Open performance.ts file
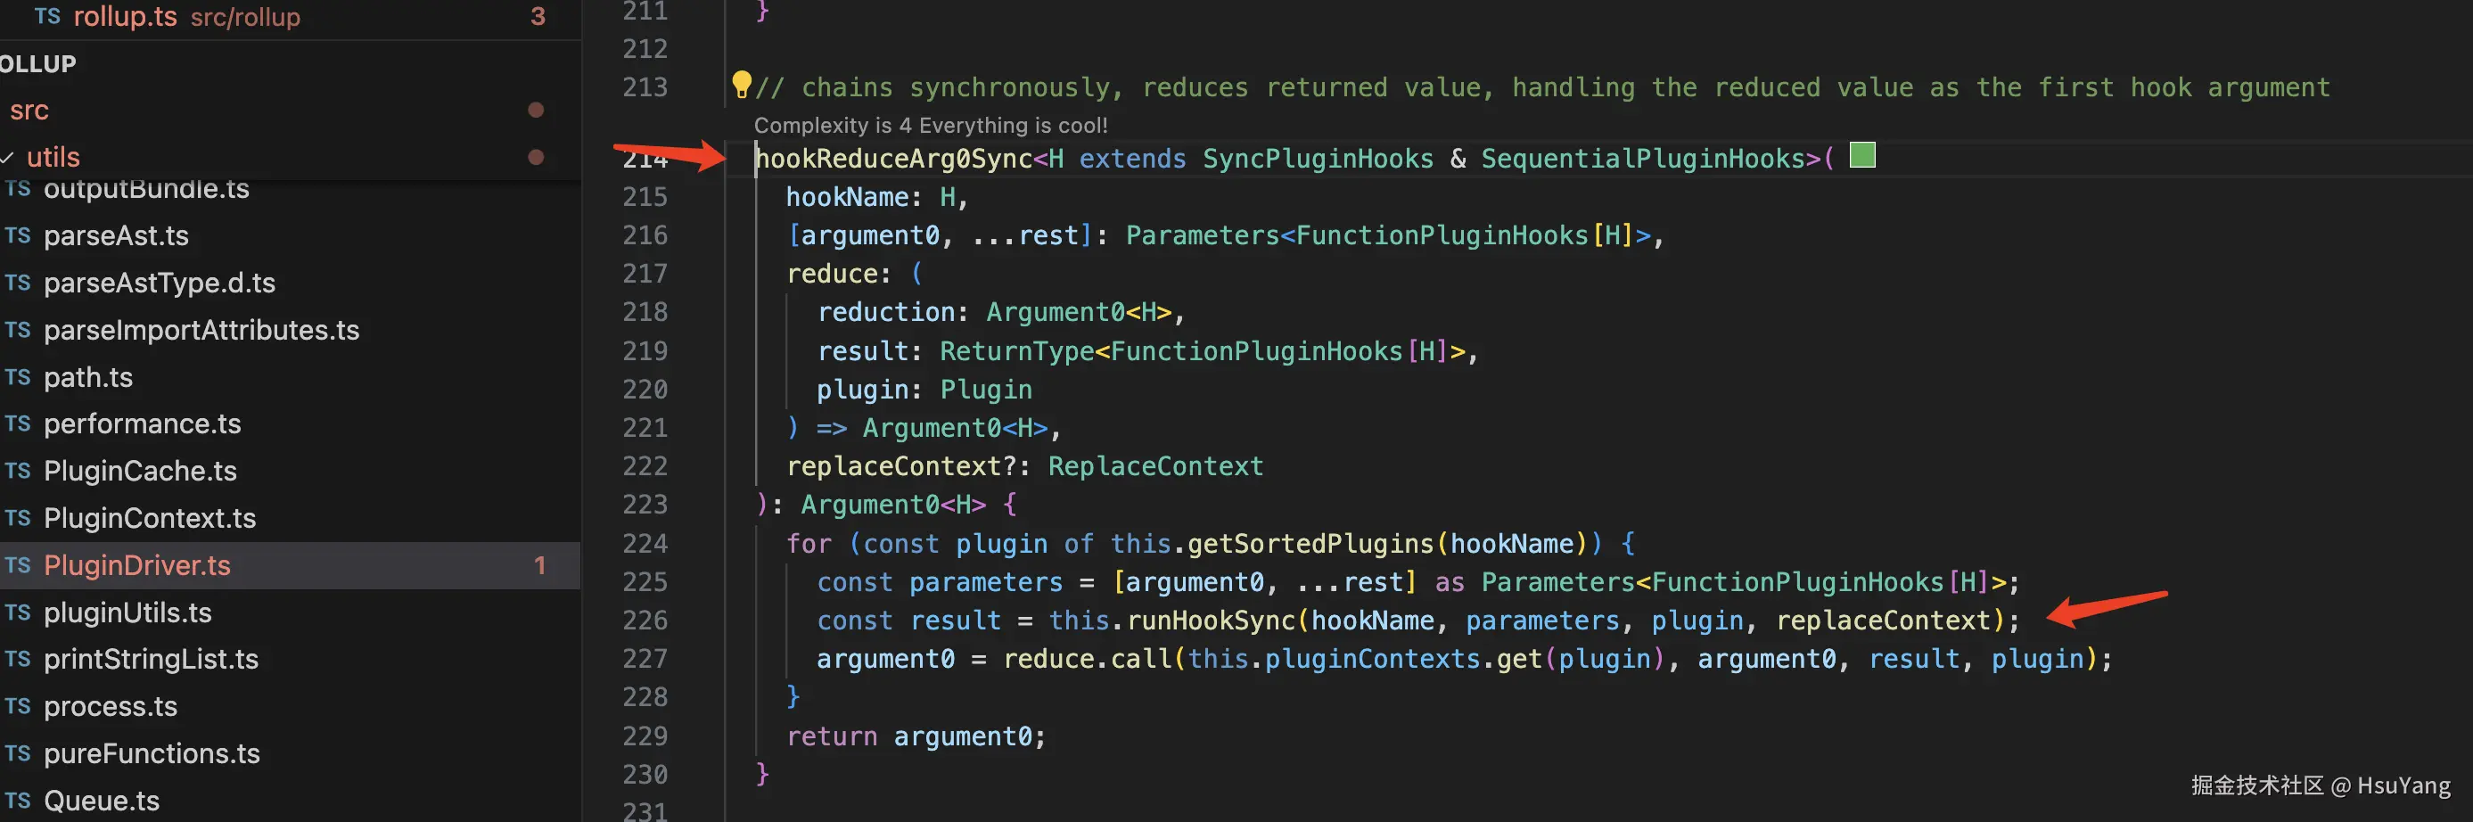The image size is (2473, 822). (x=142, y=423)
